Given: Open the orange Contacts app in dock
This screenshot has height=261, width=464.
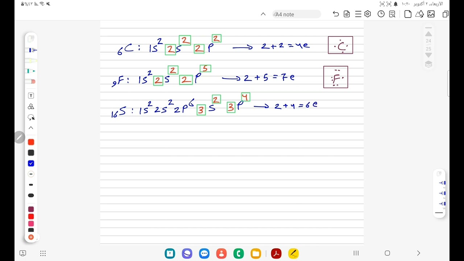Looking at the screenshot, I should tap(221, 253).
